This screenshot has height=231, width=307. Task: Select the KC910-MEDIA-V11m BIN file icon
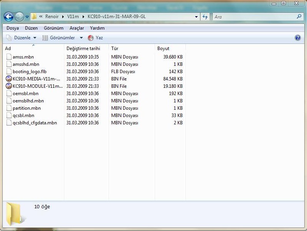point(9,79)
